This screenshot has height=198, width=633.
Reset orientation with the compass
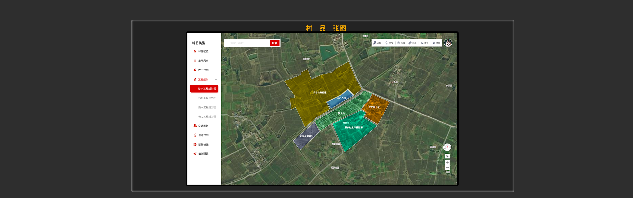click(x=447, y=147)
